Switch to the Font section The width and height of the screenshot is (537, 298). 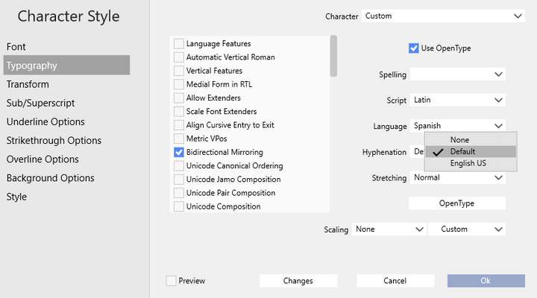click(x=16, y=47)
